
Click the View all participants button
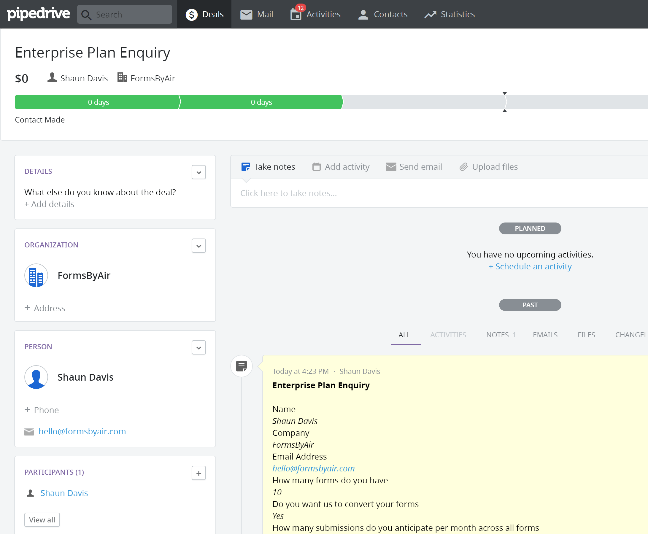[42, 520]
